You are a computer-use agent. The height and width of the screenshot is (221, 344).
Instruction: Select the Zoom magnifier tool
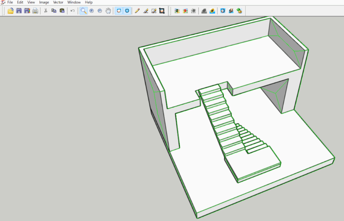point(83,11)
